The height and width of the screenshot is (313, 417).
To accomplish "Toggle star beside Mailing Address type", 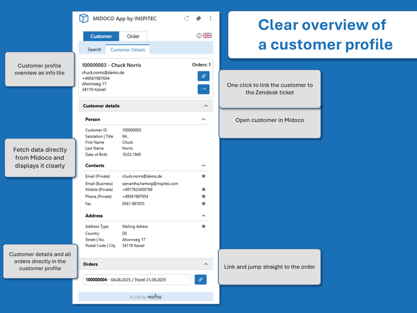I will (x=204, y=226).
